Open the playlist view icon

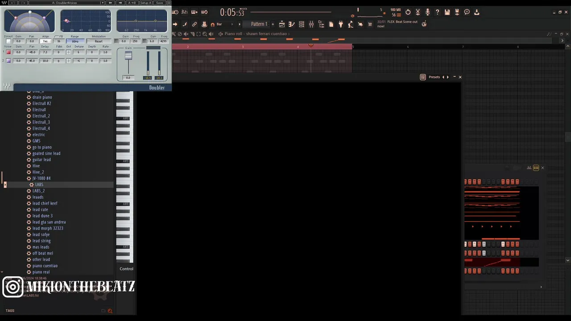[x=282, y=24]
